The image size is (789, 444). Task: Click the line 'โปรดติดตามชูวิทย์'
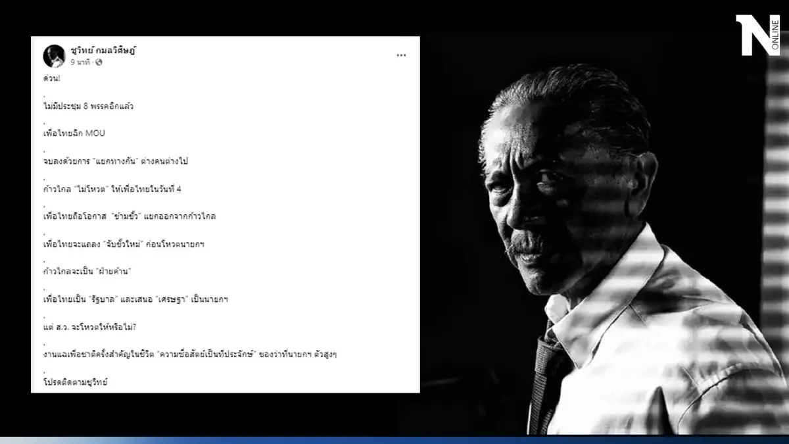75,382
